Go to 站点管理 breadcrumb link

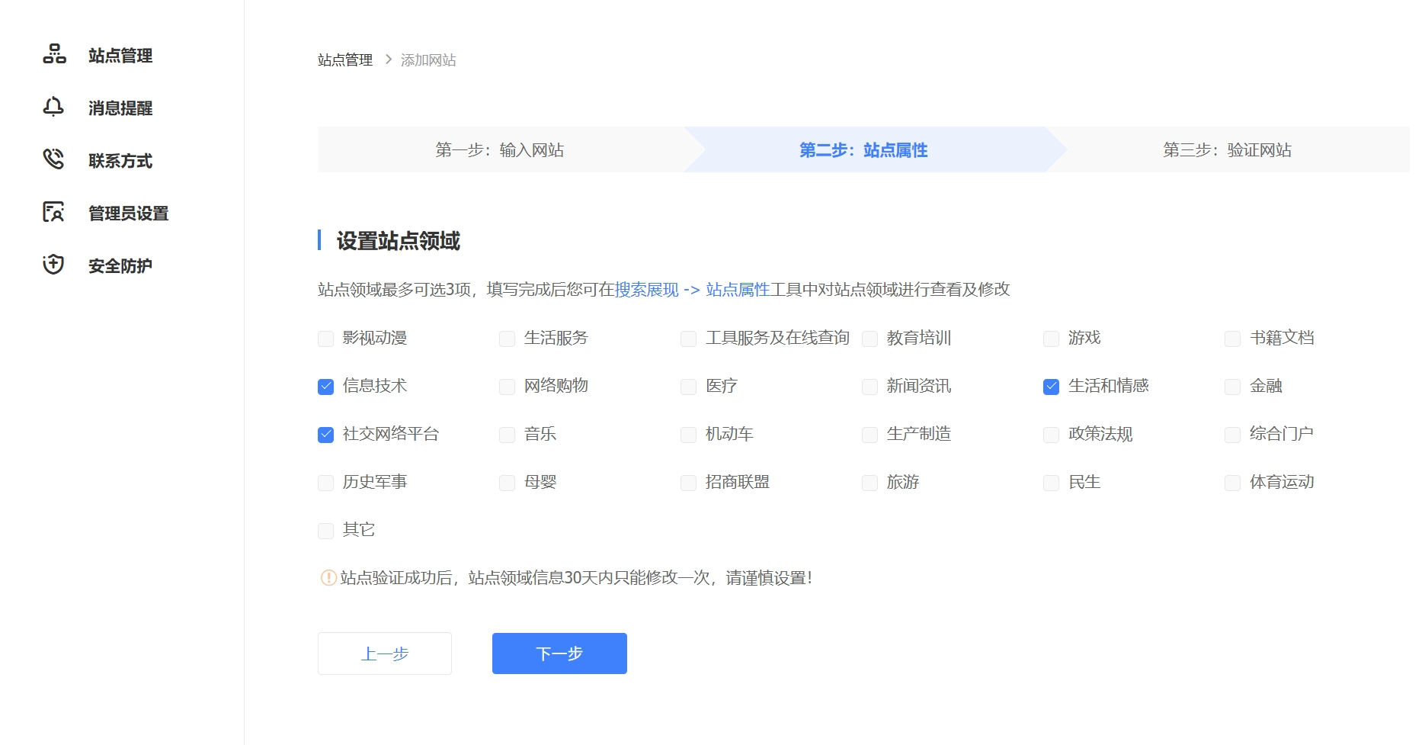(x=345, y=59)
